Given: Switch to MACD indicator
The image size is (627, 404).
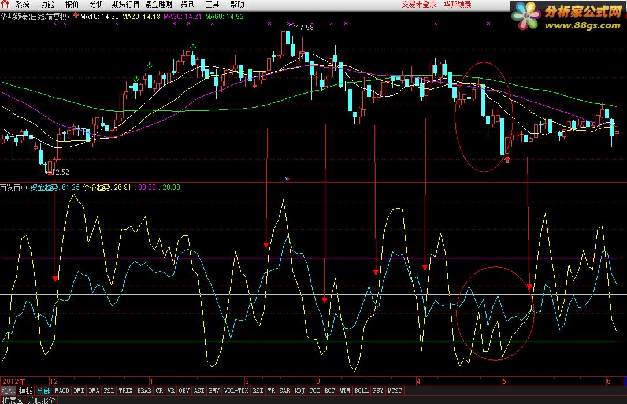Looking at the screenshot, I should (62, 391).
